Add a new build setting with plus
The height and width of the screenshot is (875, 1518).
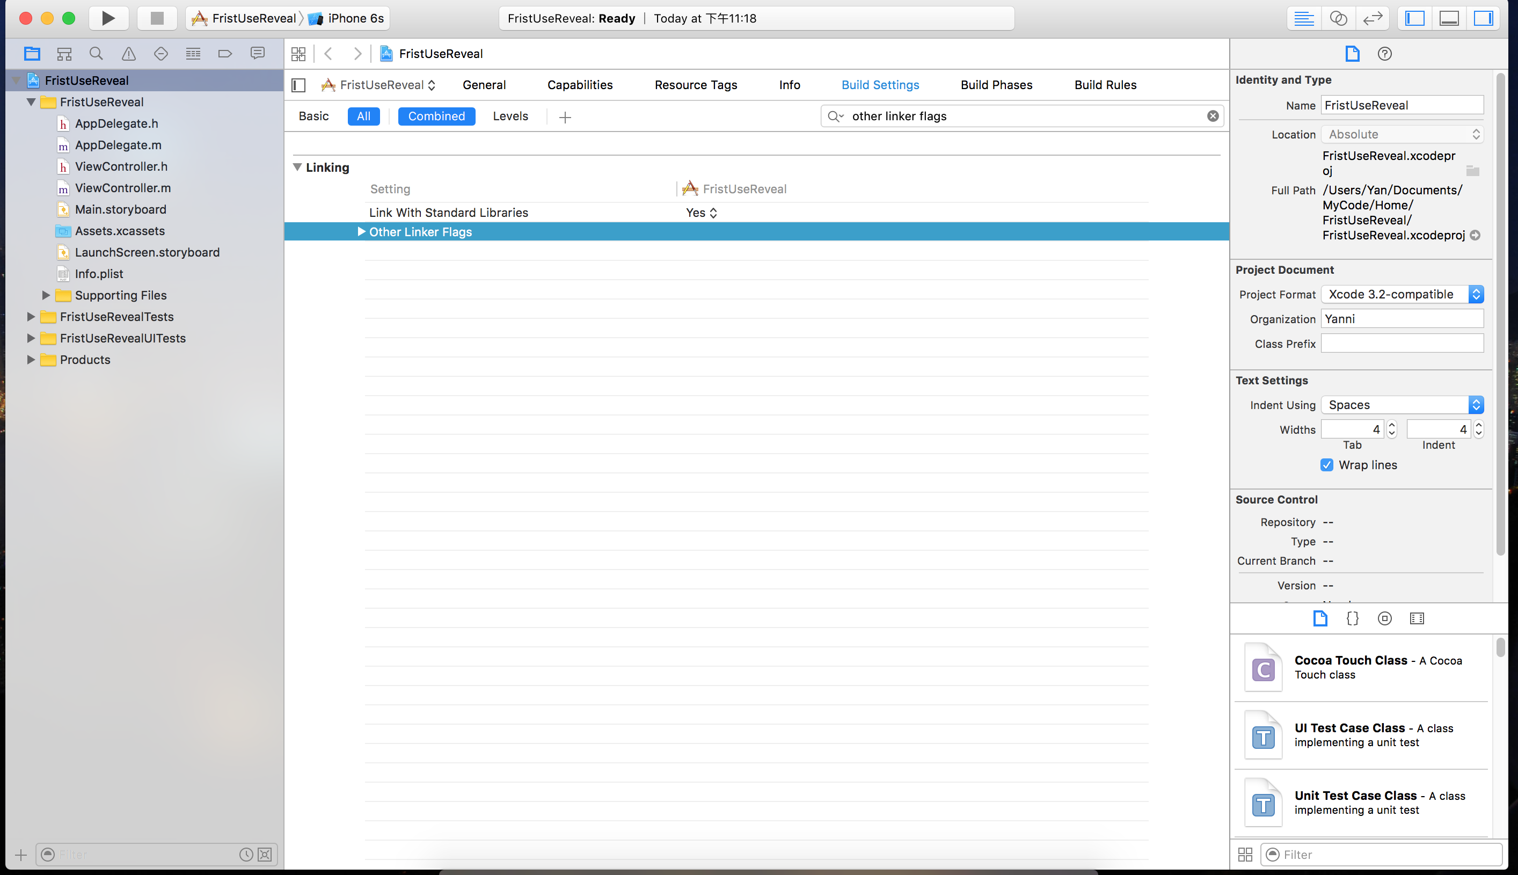[x=564, y=117]
